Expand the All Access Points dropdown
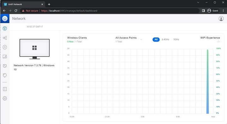Image resolution: width=227 pixels, height=124 pixels. (141, 39)
